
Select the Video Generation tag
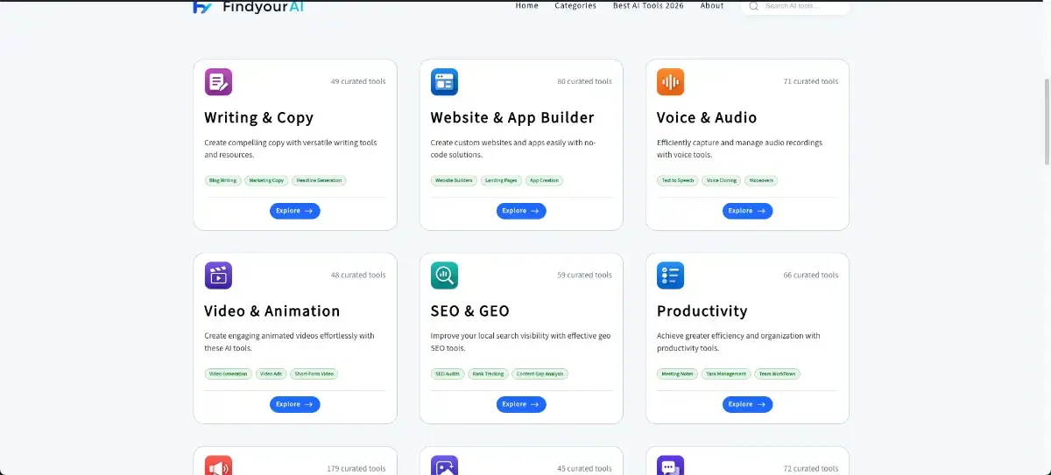point(229,374)
